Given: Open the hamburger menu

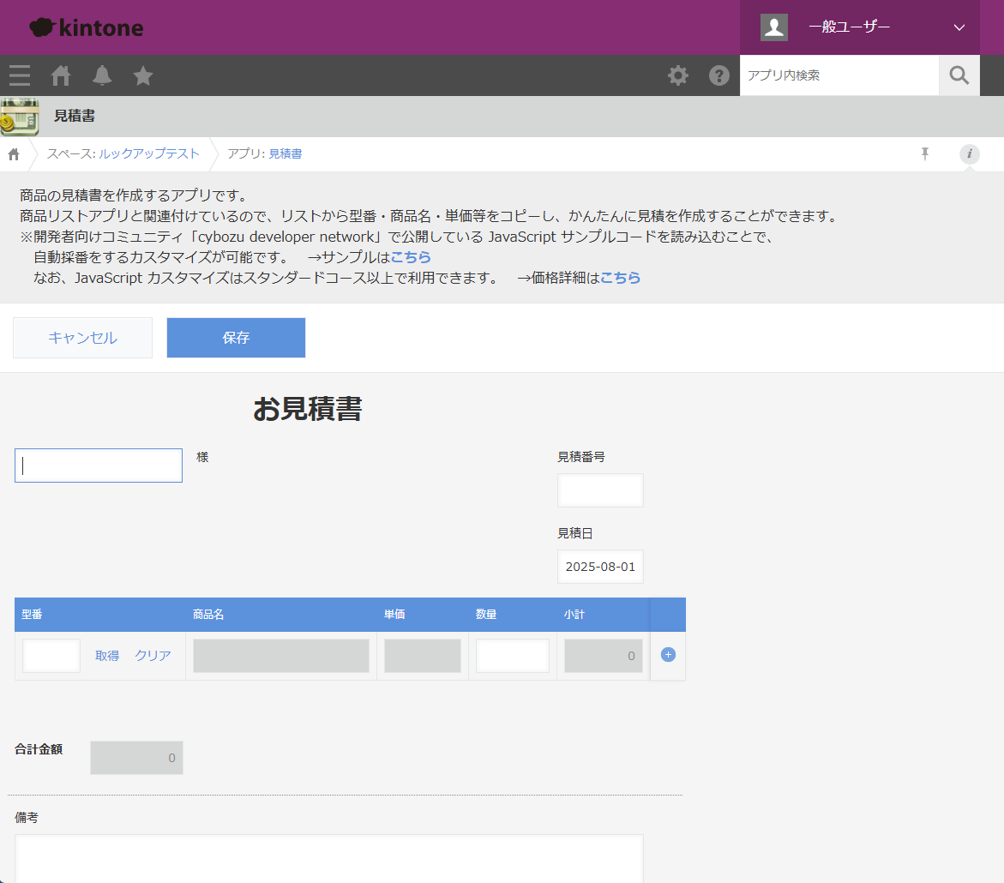Looking at the screenshot, I should click(20, 75).
